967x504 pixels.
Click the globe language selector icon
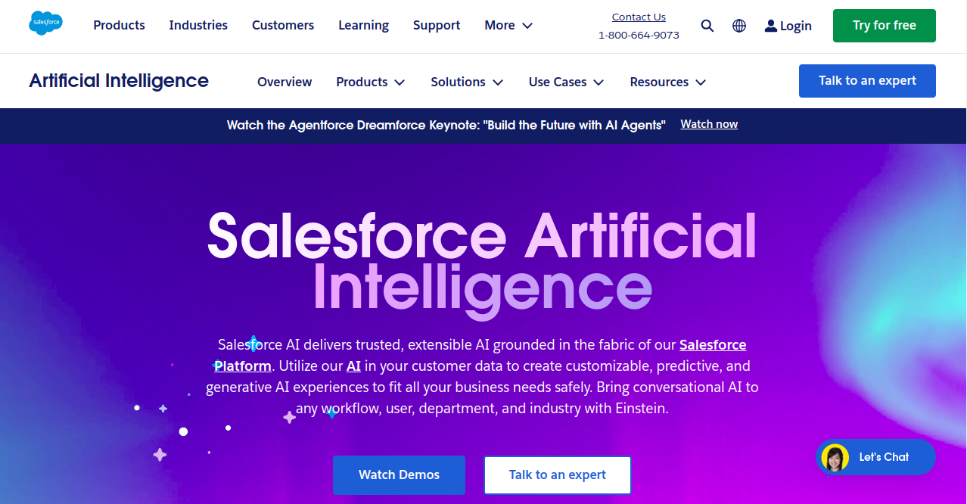tap(739, 26)
